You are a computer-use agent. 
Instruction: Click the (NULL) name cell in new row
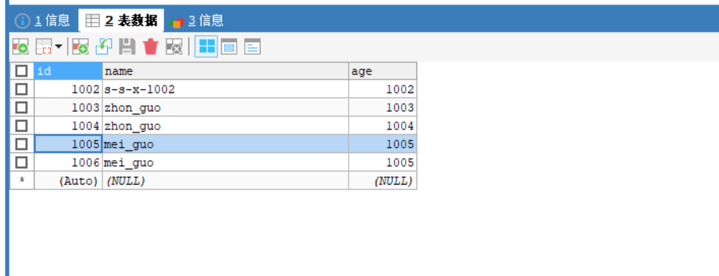point(224,181)
